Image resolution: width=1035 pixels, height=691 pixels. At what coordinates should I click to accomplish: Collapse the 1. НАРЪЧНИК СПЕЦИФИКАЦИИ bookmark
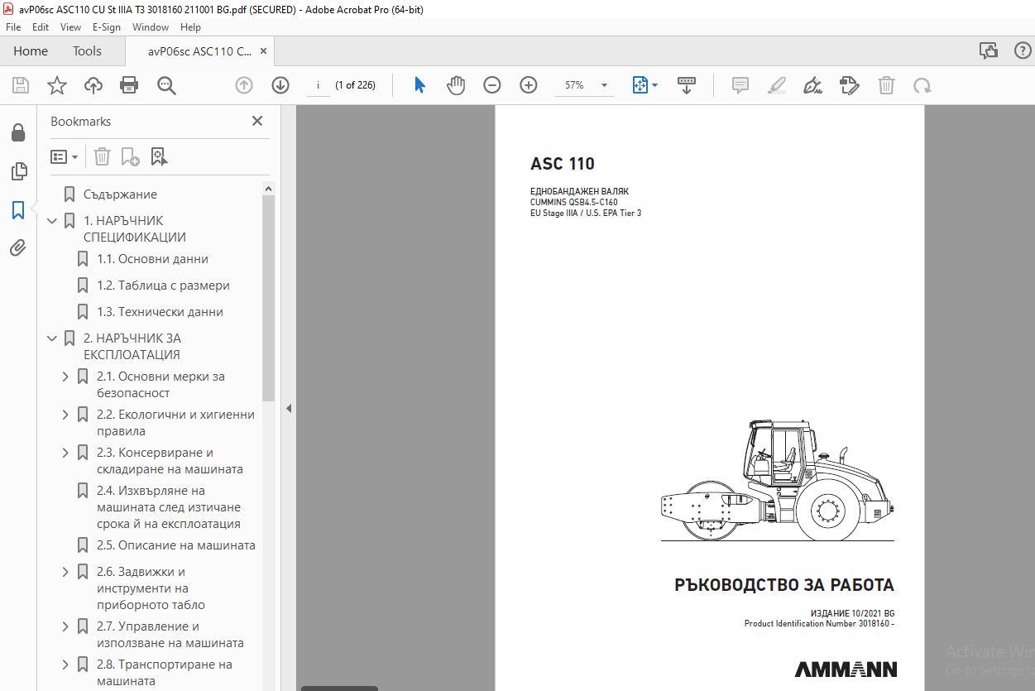click(52, 221)
